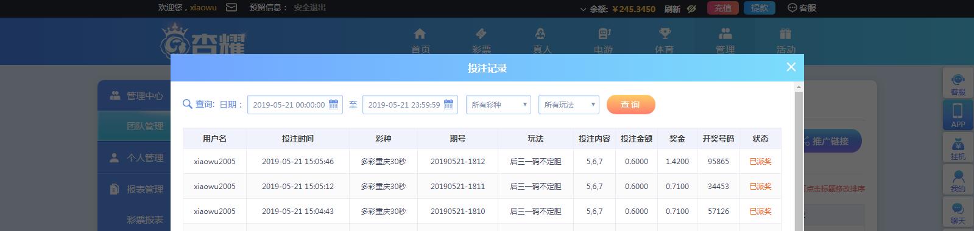This screenshot has height=231, width=974.
Task: Click the 彩种 column header
Action: click(383, 139)
